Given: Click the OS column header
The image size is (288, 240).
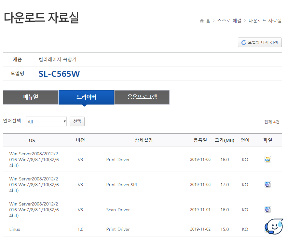Looking at the screenshot, I should 32,140.
